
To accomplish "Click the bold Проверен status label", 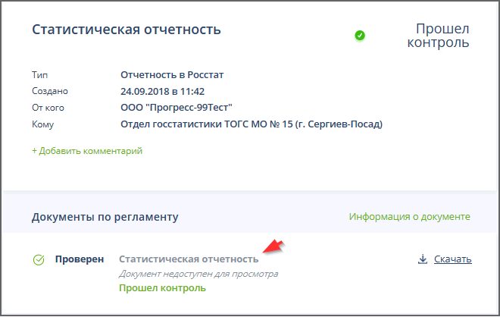I will [80, 259].
